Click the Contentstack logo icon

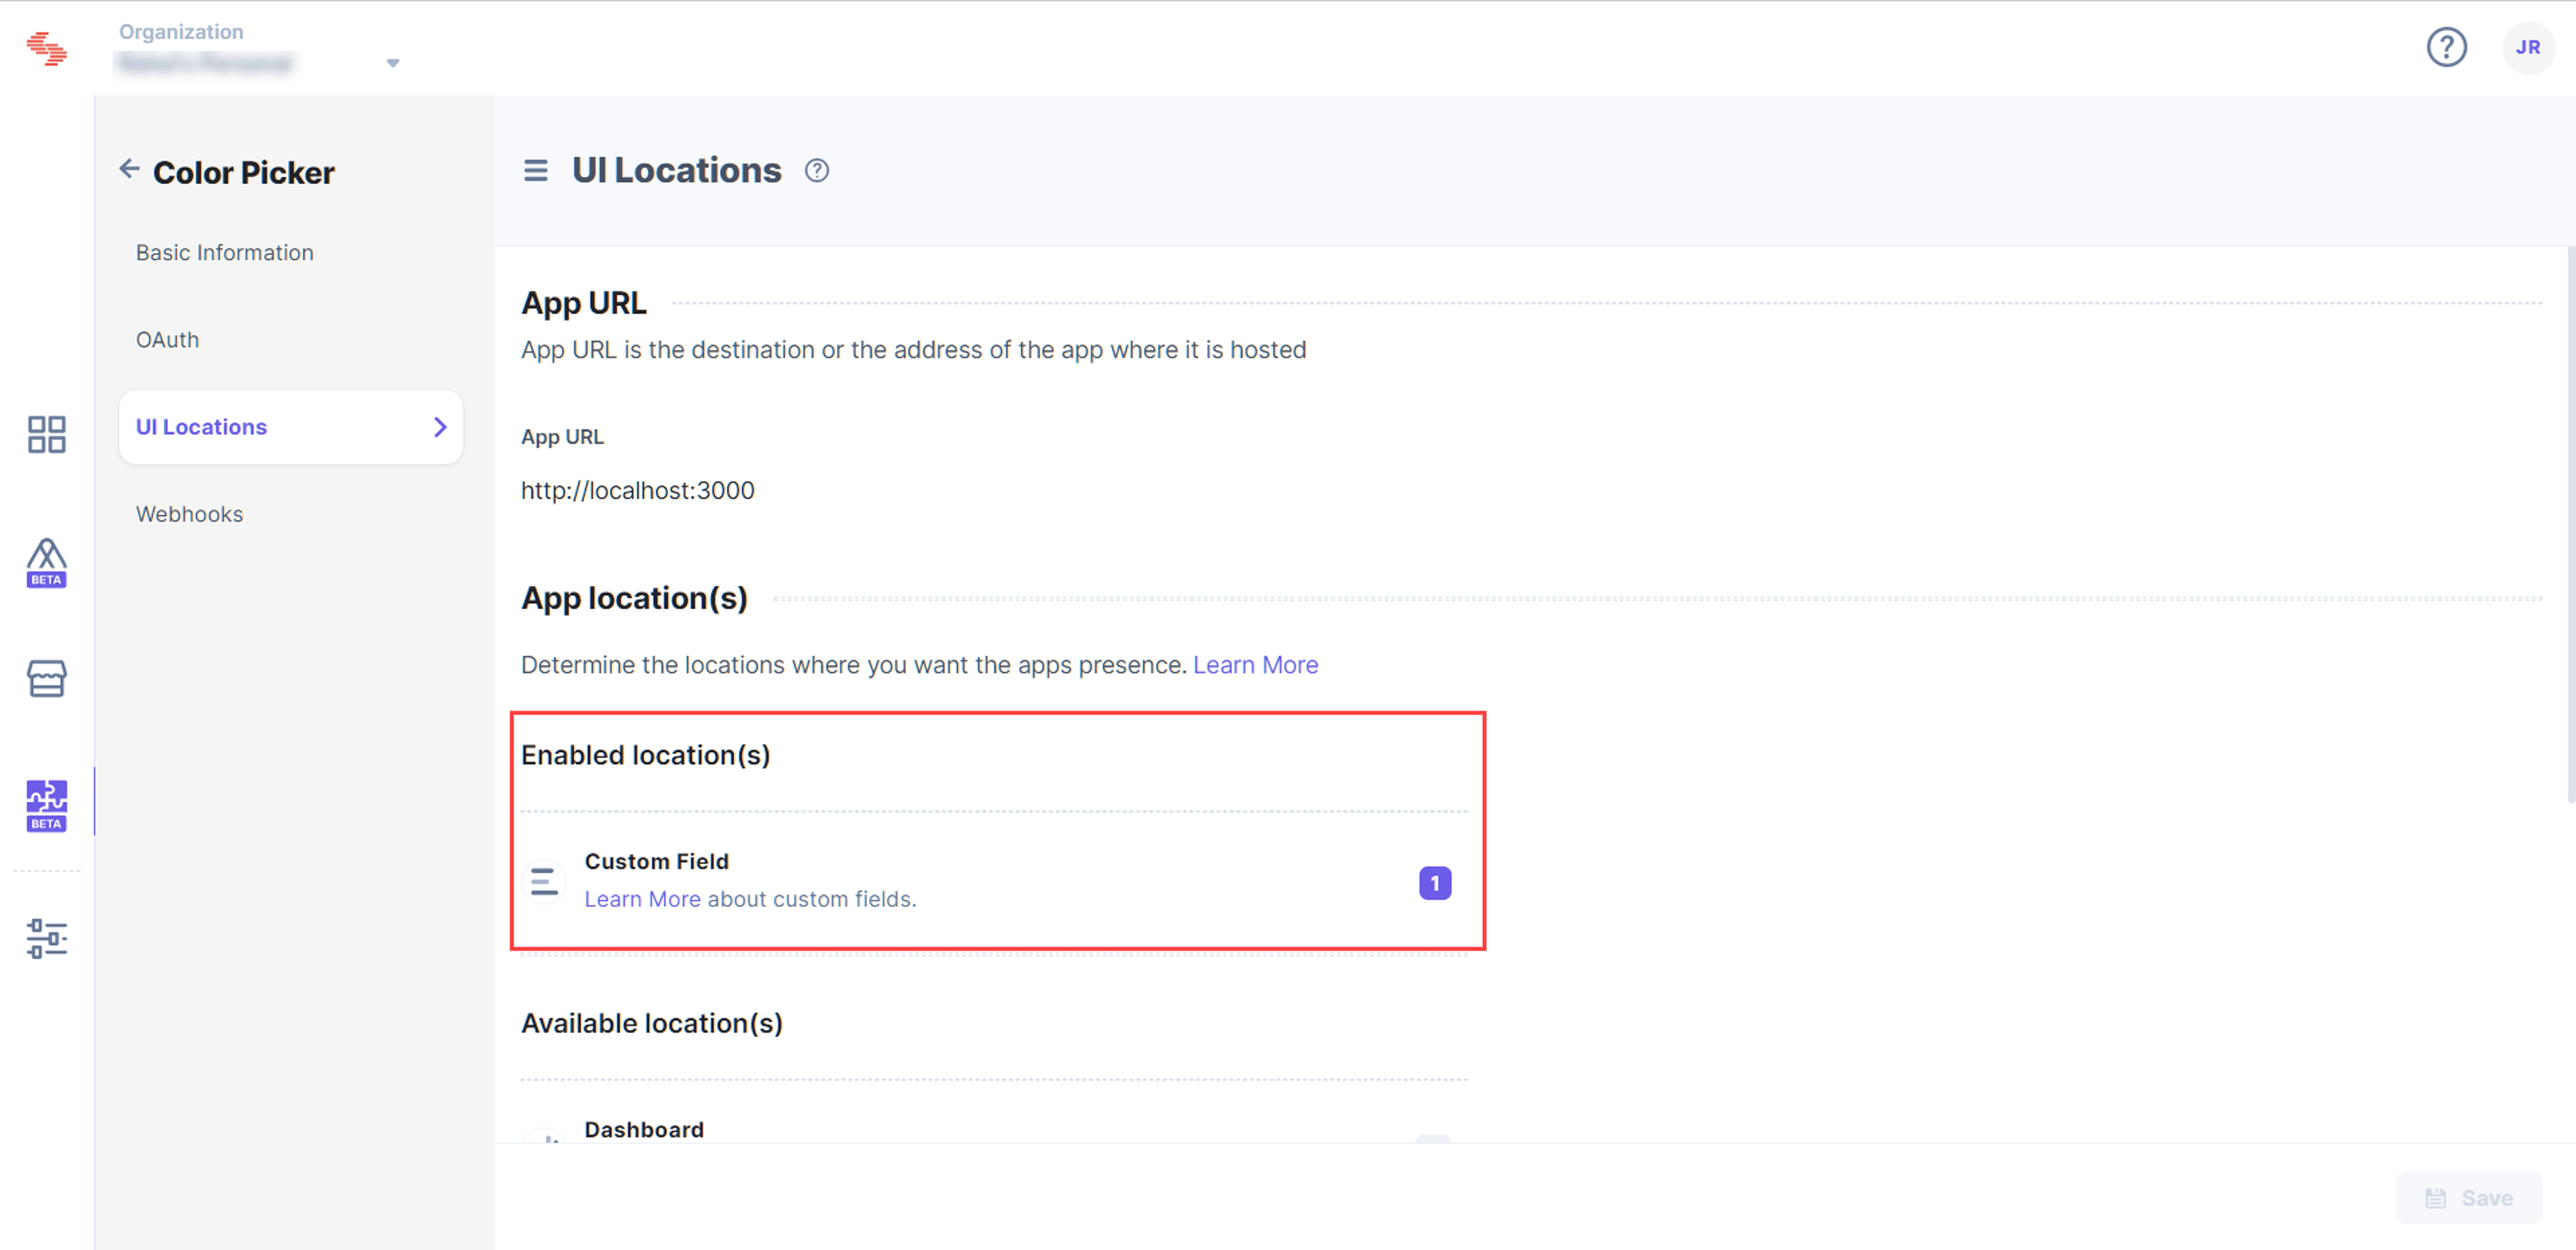pos(46,48)
